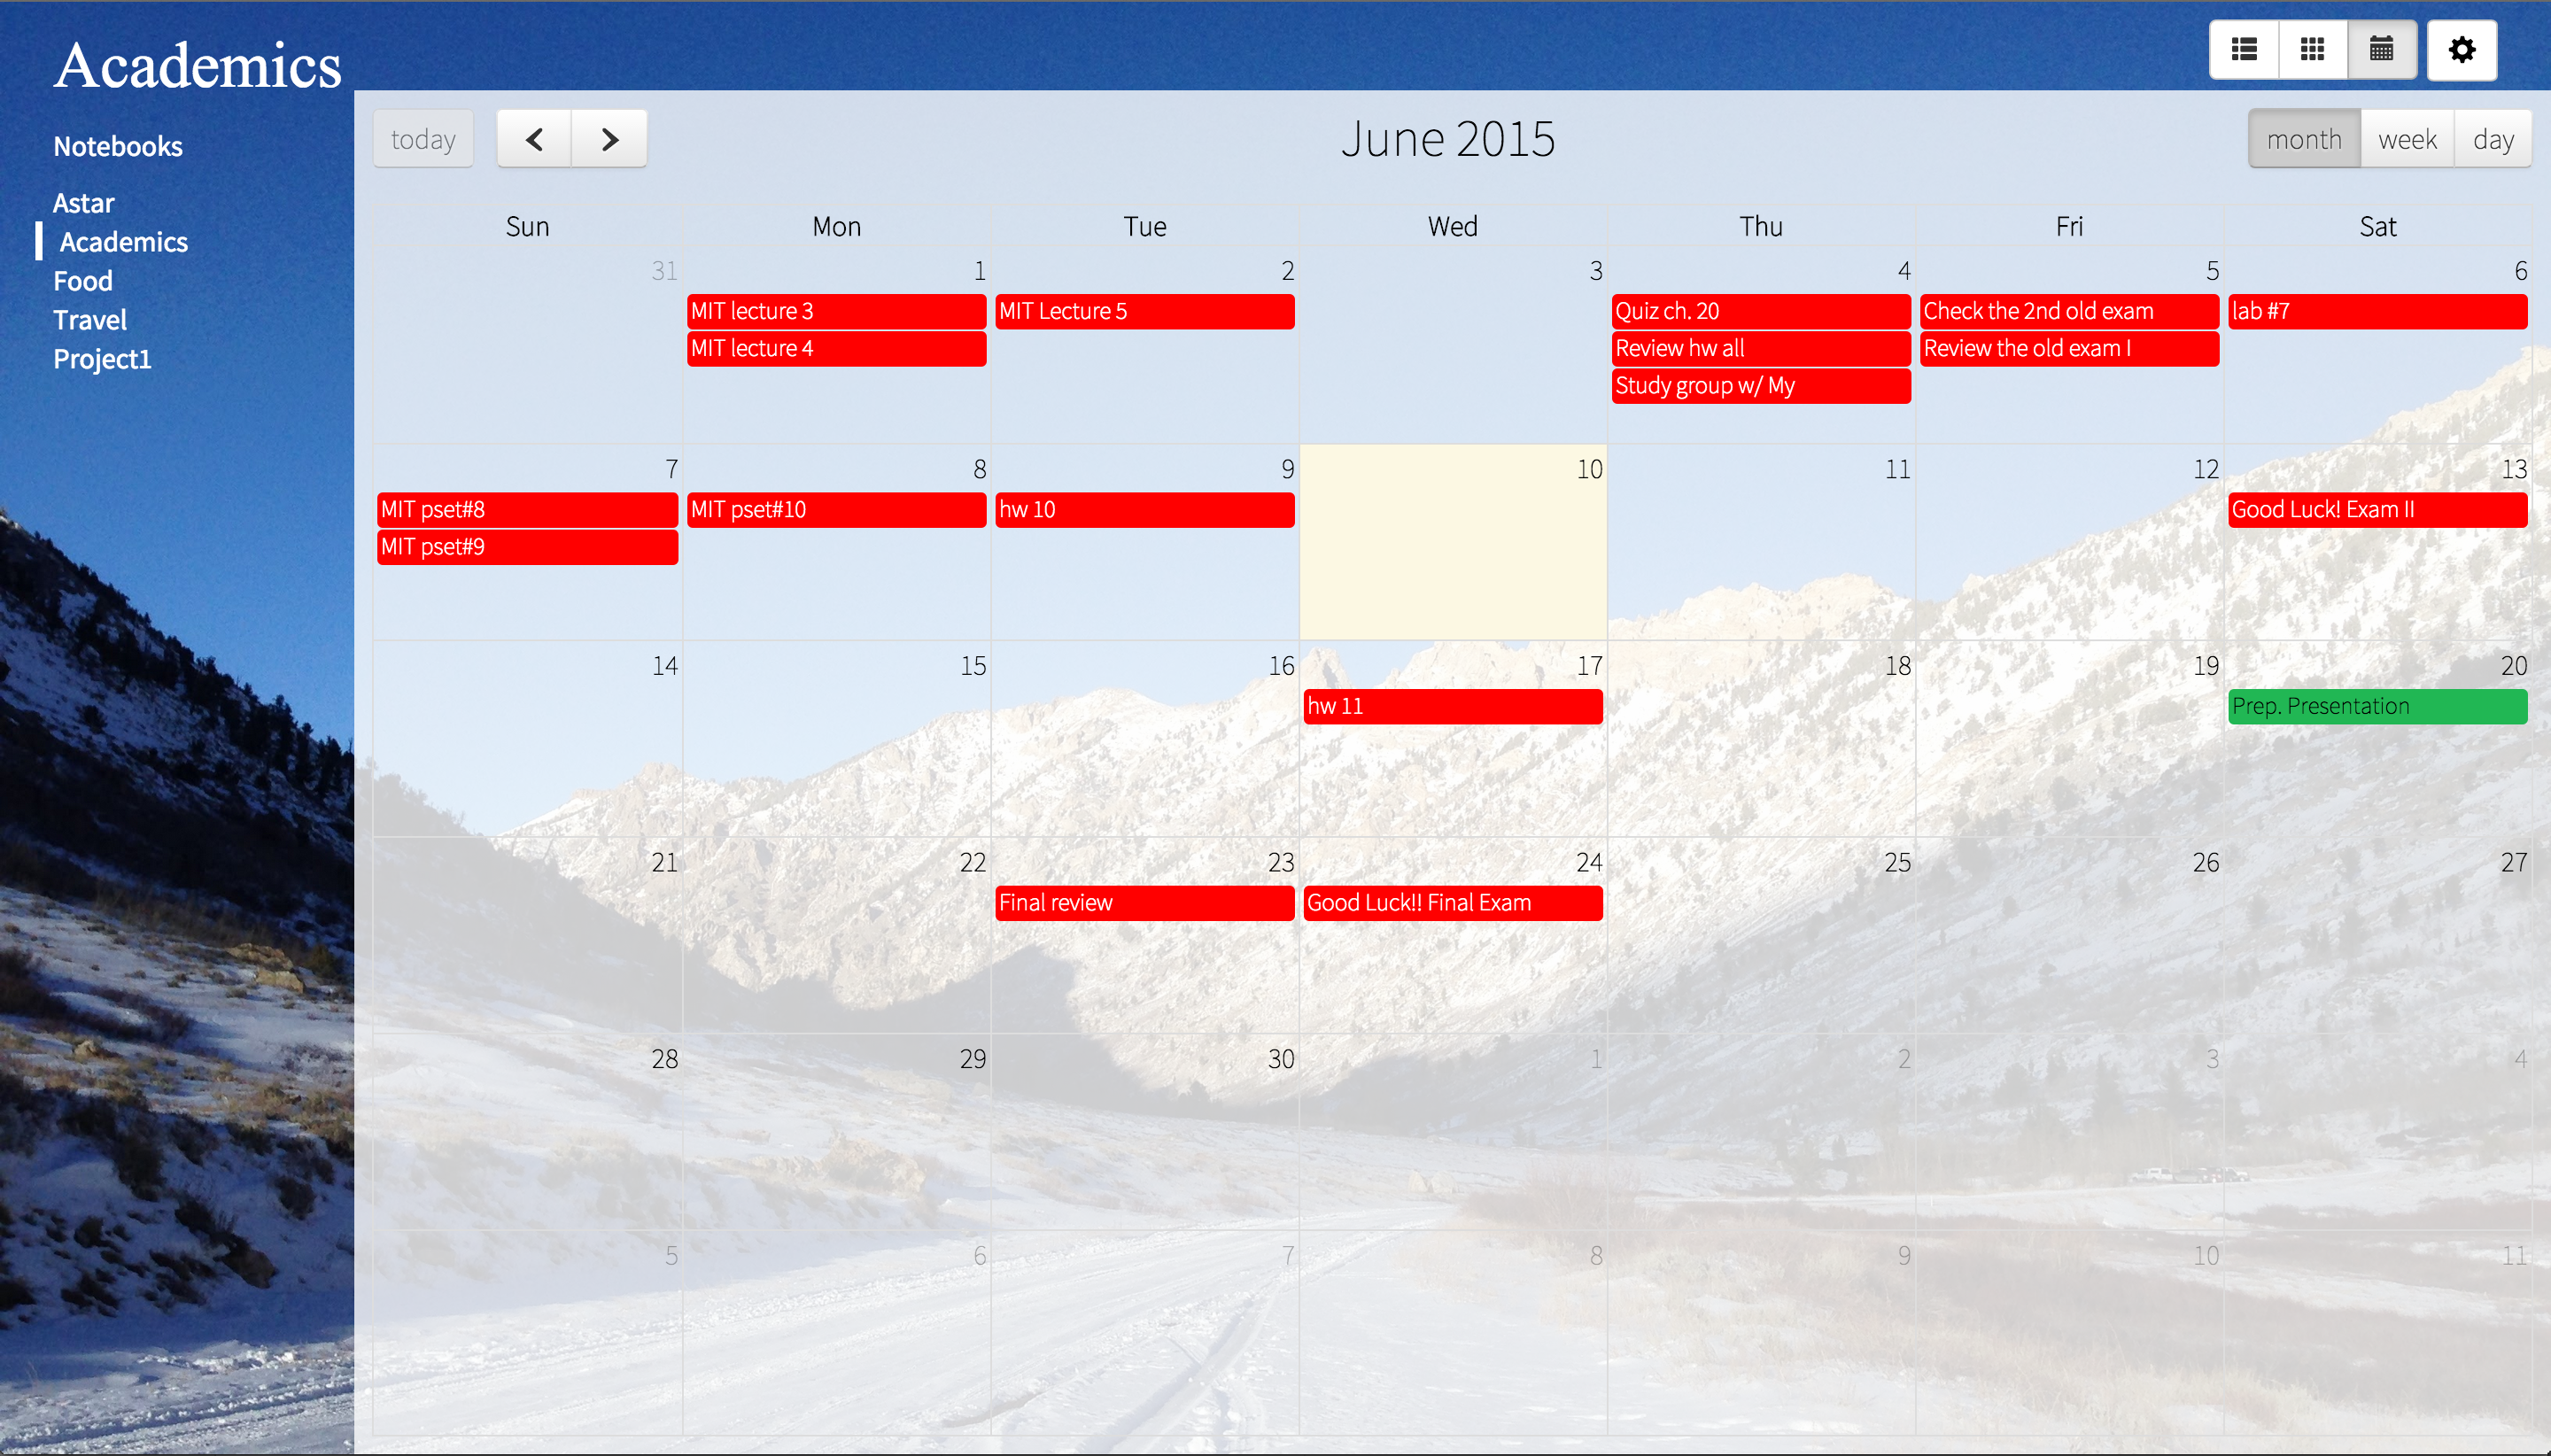Switch to day view tab
The width and height of the screenshot is (2551, 1456).
click(2490, 138)
